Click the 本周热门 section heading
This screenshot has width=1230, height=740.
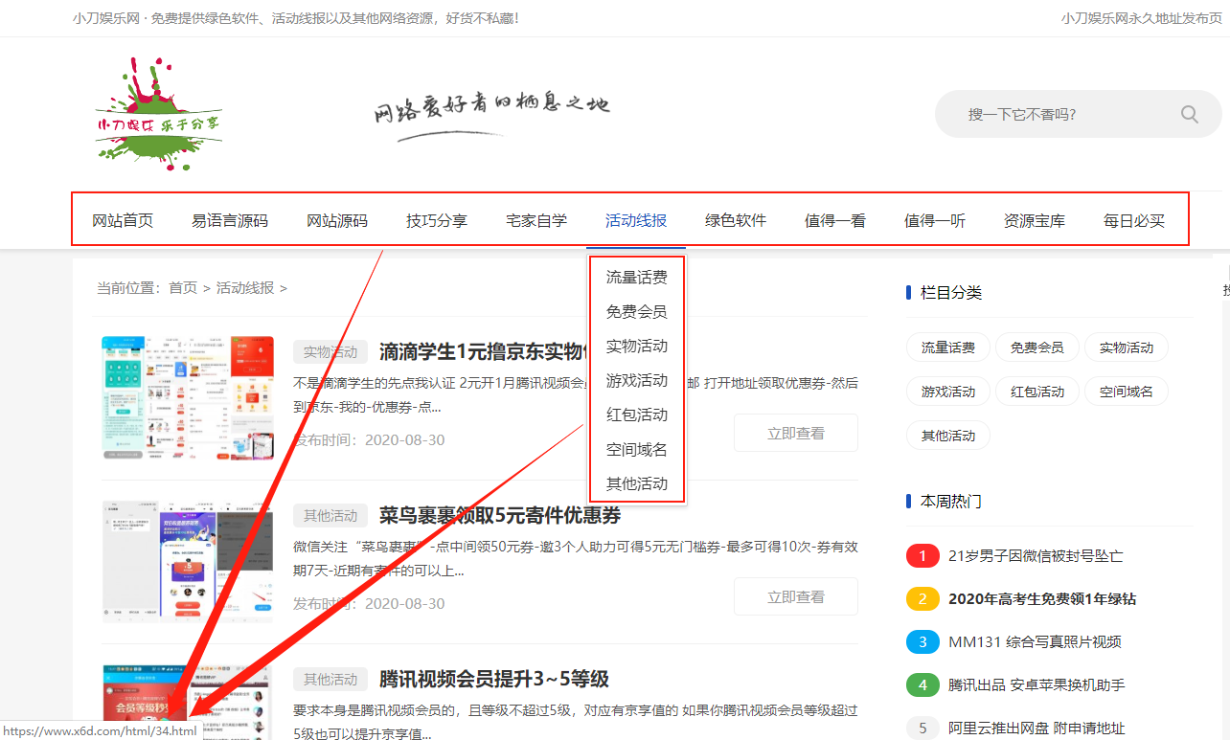point(951,502)
